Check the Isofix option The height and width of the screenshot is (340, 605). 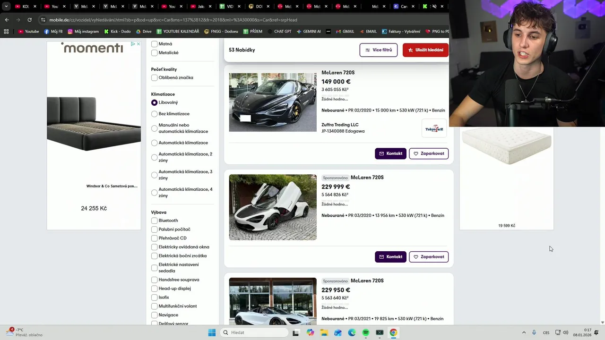(154, 297)
